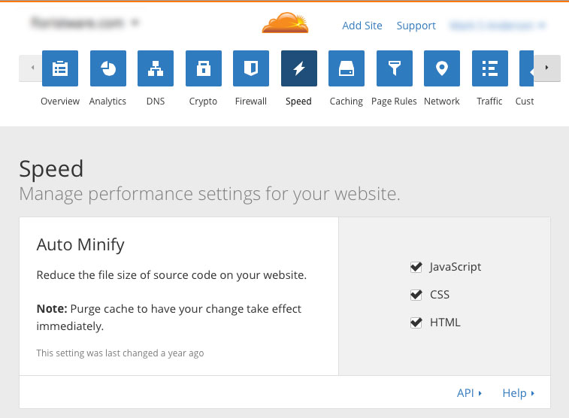This screenshot has height=418, width=569.
Task: Select the Network location pin icon
Action: (x=442, y=68)
